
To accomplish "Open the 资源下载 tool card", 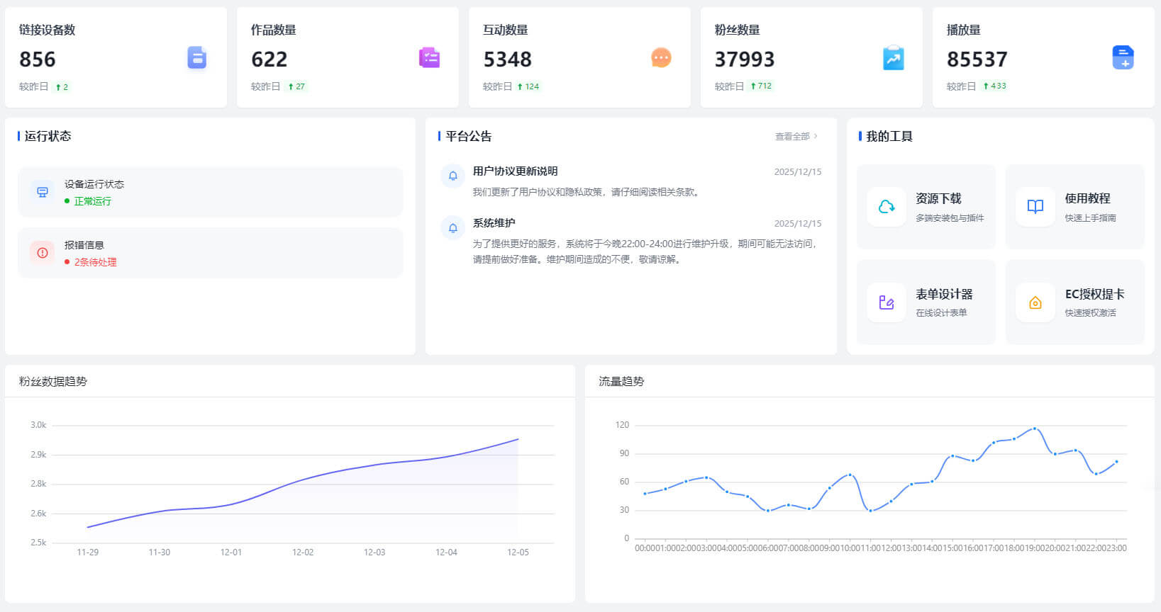I will tap(926, 207).
